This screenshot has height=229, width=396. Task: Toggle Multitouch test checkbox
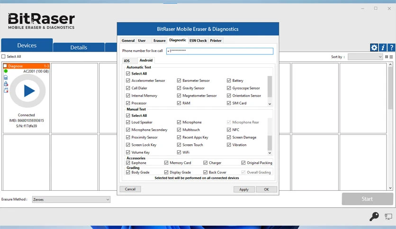[179, 130]
